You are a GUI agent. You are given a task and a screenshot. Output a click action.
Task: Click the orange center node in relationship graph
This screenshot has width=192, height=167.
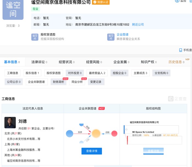point(96,134)
